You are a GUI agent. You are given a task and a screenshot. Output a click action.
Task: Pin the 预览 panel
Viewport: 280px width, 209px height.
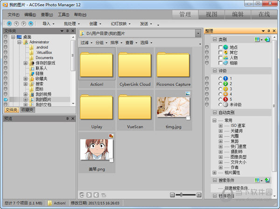tap(68, 118)
